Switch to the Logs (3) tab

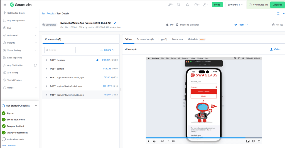[163, 40]
